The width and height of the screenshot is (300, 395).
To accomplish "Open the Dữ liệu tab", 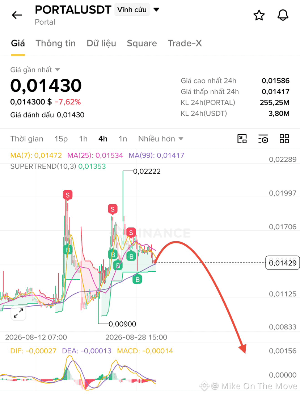I will [101, 43].
